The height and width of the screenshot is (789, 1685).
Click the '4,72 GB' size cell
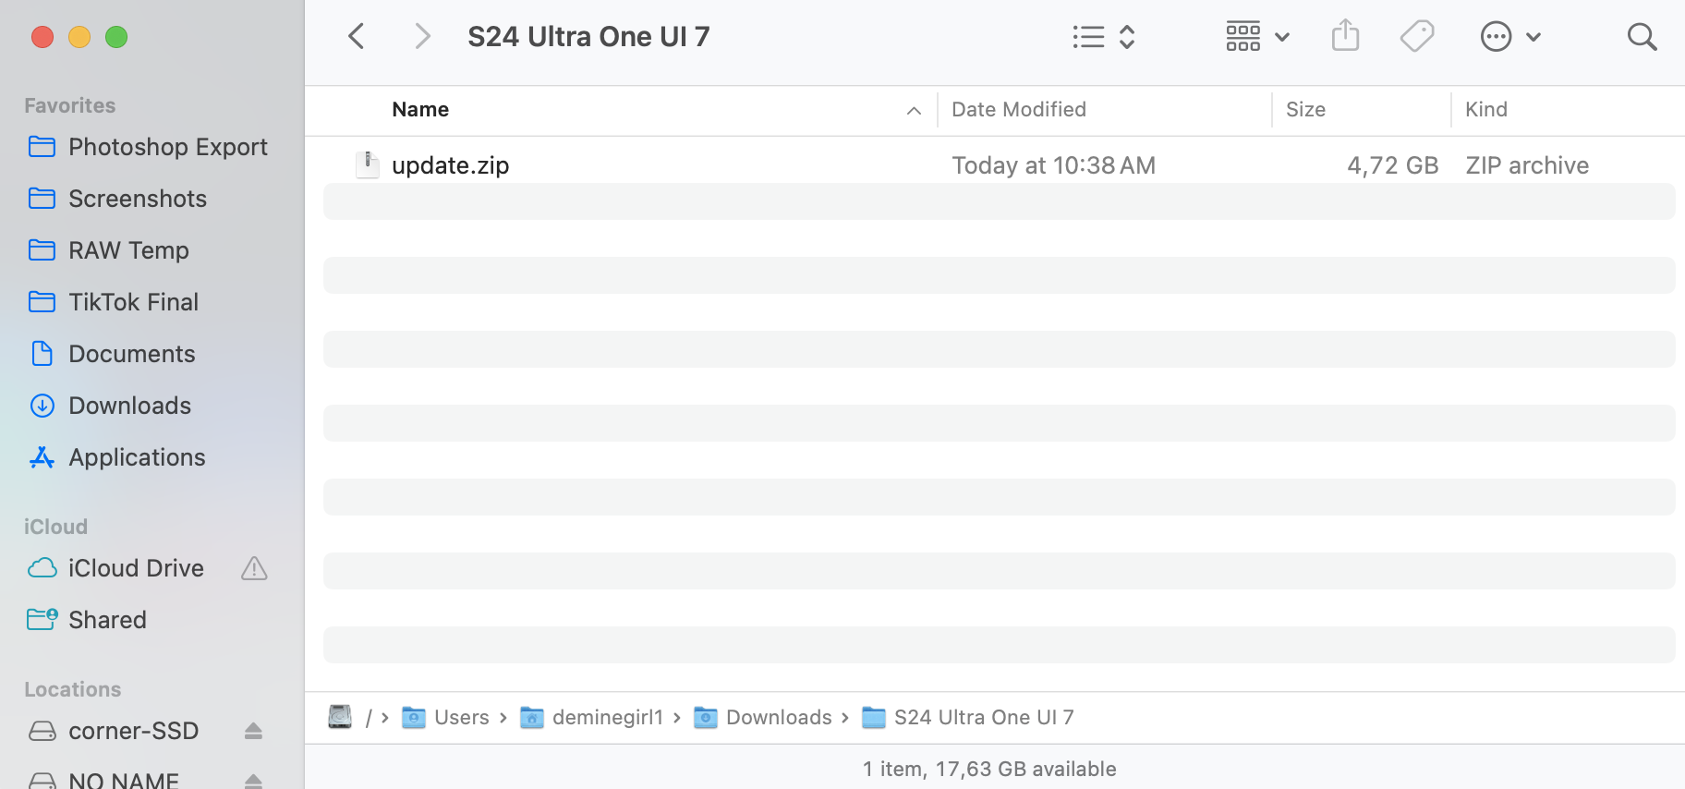click(x=1392, y=165)
